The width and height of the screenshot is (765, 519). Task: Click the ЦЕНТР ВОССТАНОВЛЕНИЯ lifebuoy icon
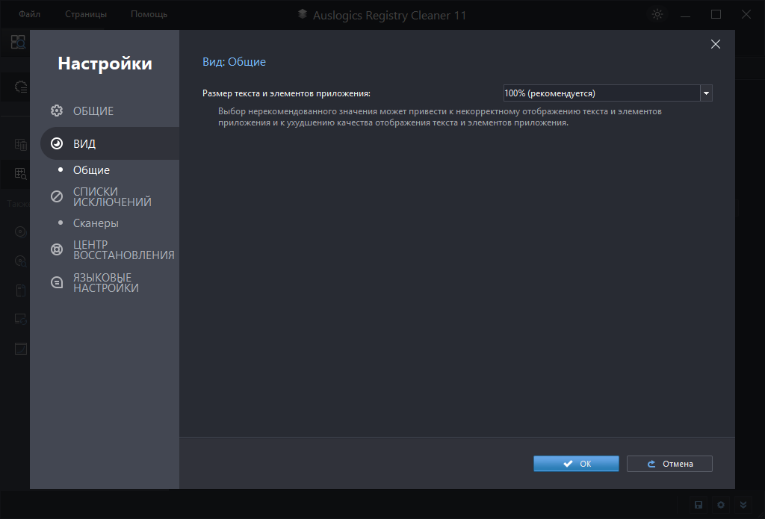click(57, 249)
